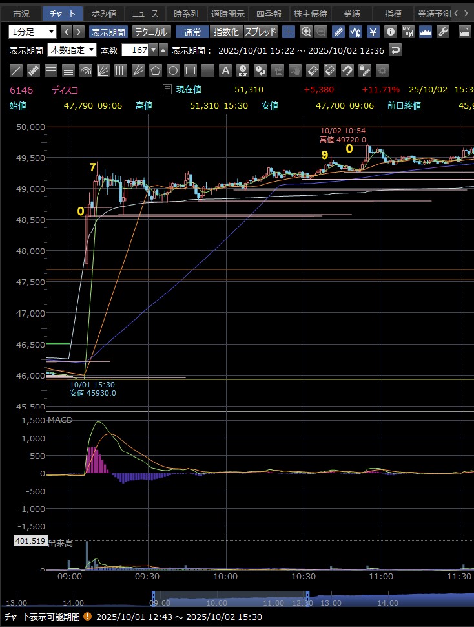Choose the pentagon shape drawing tool
The width and height of the screenshot is (474, 627).
pos(156,70)
